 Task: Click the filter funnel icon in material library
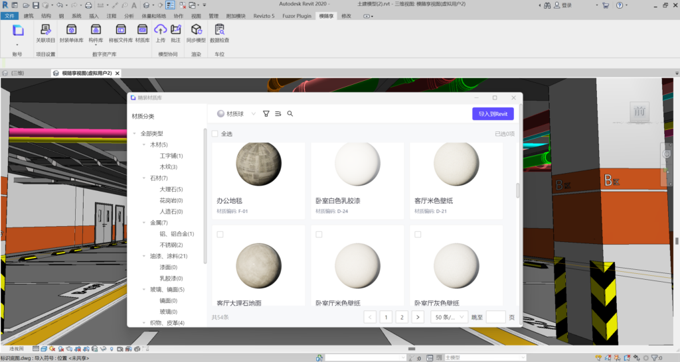coord(266,114)
